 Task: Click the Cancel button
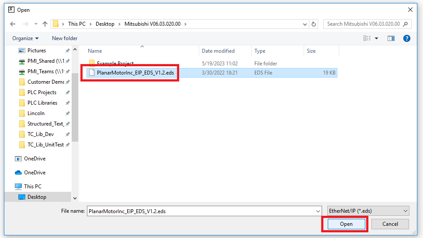click(x=390, y=224)
